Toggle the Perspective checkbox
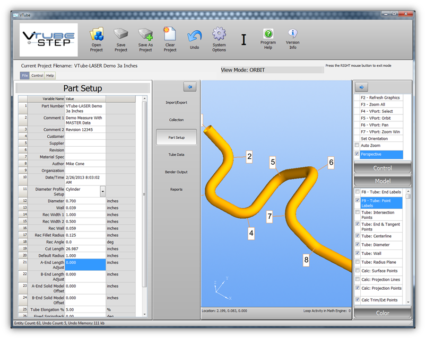The image size is (426, 339). coord(357,154)
